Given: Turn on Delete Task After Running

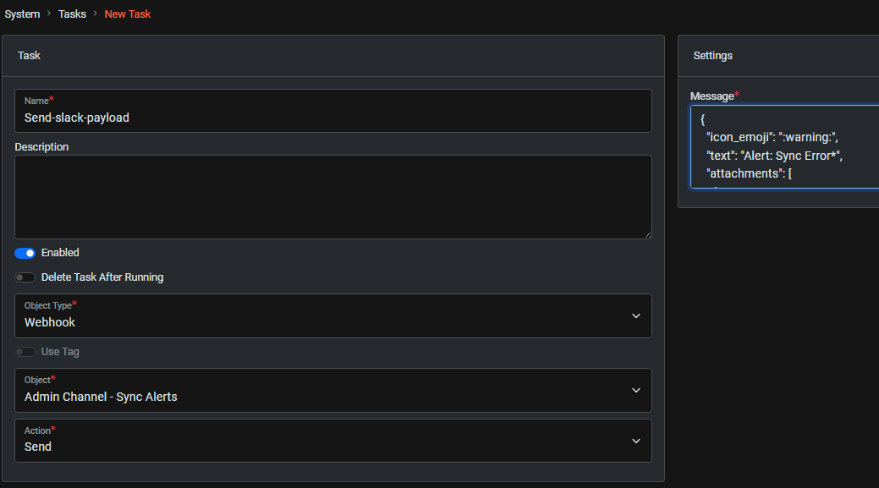Looking at the screenshot, I should coord(25,277).
